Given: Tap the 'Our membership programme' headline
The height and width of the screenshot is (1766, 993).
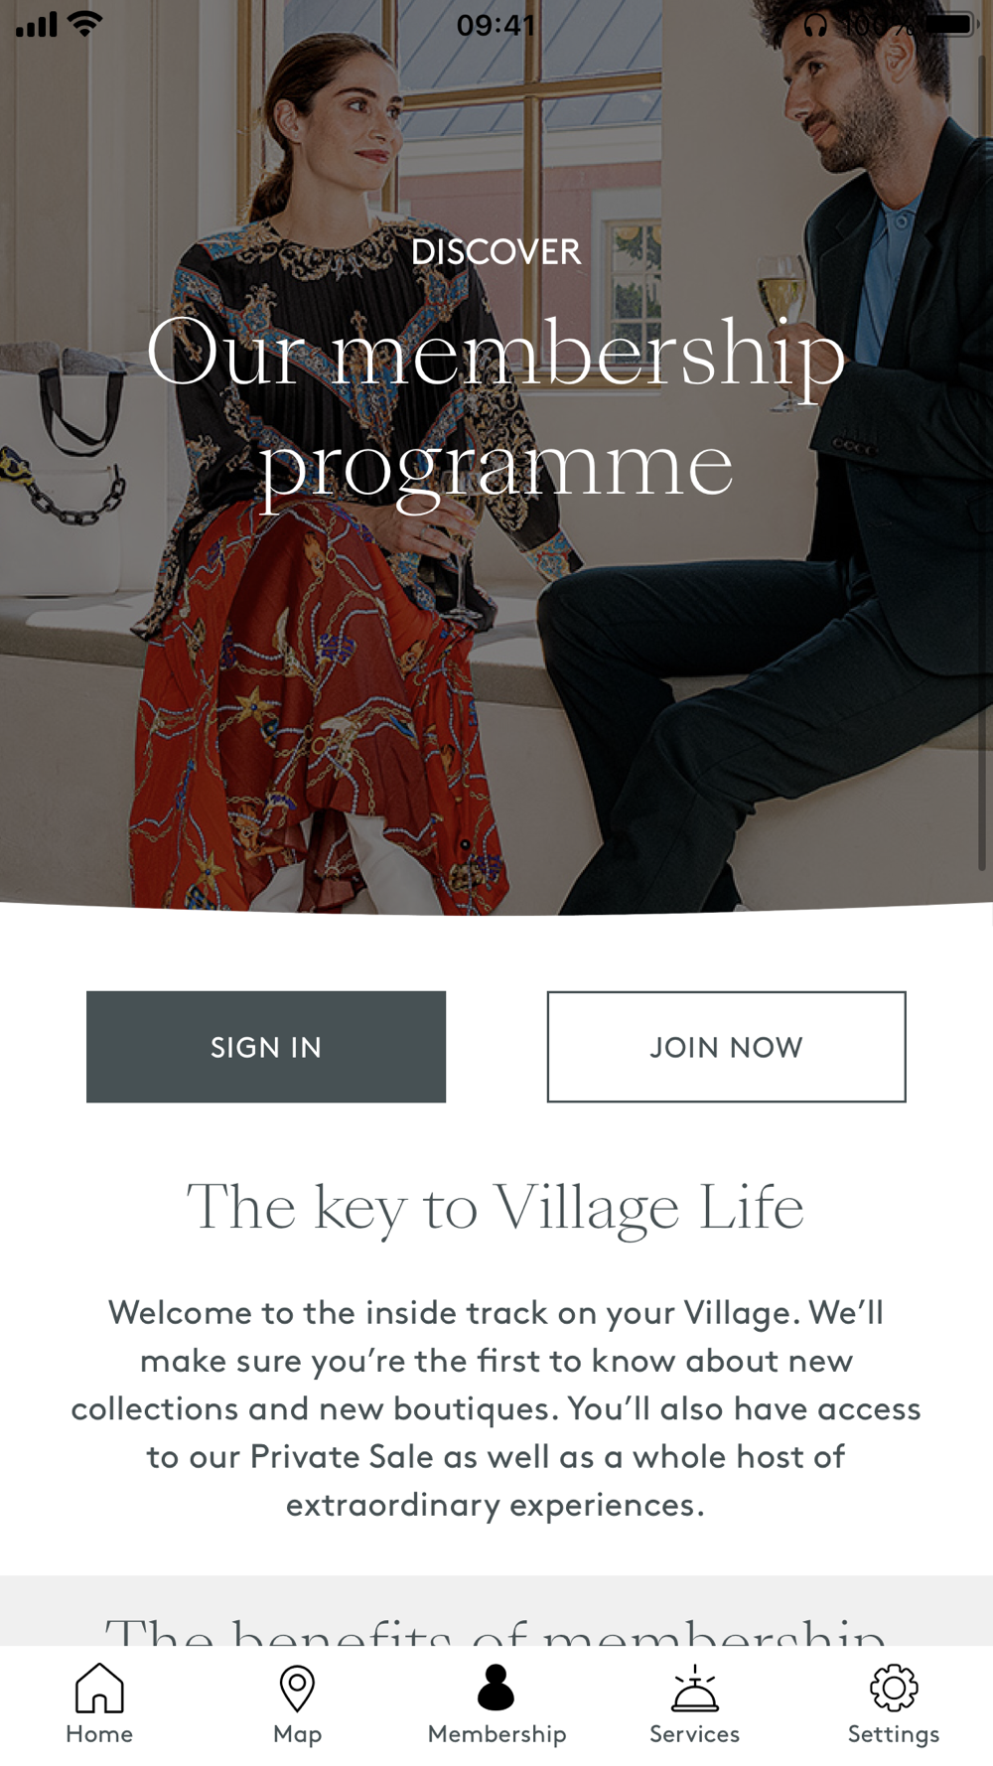Looking at the screenshot, I should click(496, 409).
